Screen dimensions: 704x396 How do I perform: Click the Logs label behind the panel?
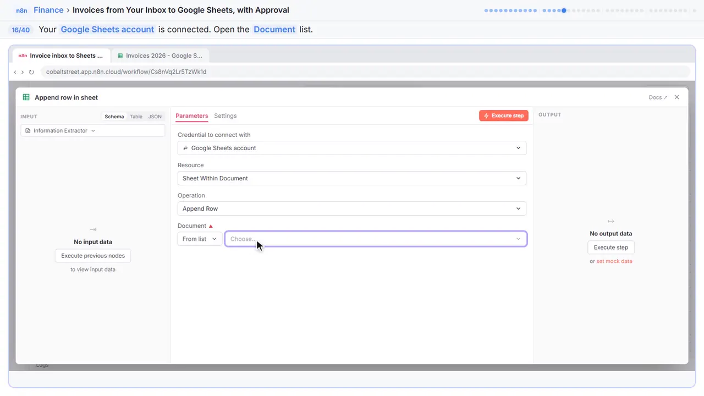pyautogui.click(x=42, y=365)
